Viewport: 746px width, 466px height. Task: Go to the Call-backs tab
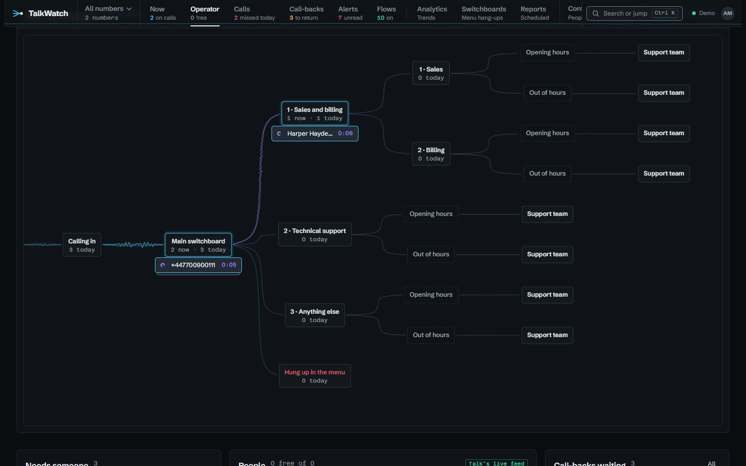pyautogui.click(x=306, y=13)
